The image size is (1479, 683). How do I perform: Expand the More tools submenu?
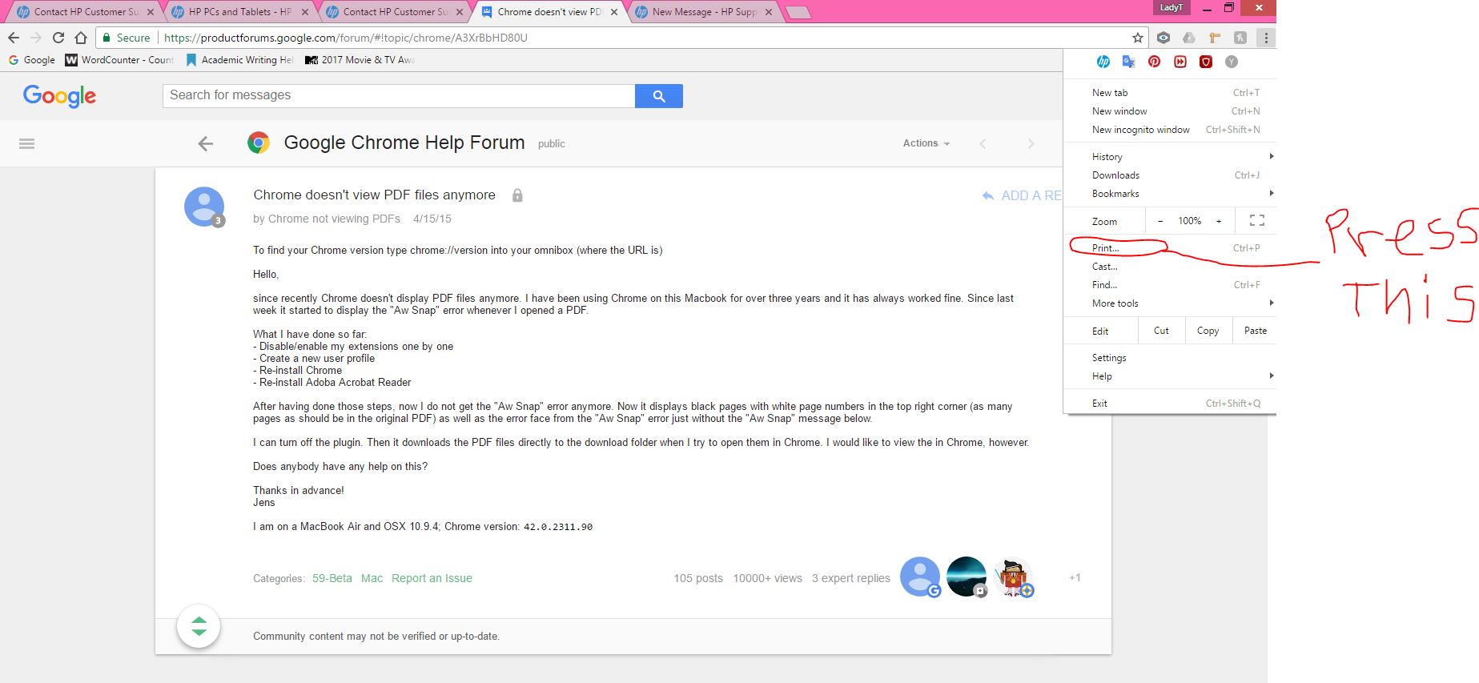pyautogui.click(x=1169, y=303)
